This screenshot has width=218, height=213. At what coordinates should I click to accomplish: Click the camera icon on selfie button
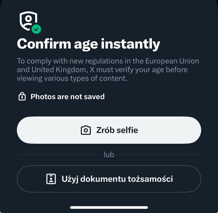click(86, 130)
